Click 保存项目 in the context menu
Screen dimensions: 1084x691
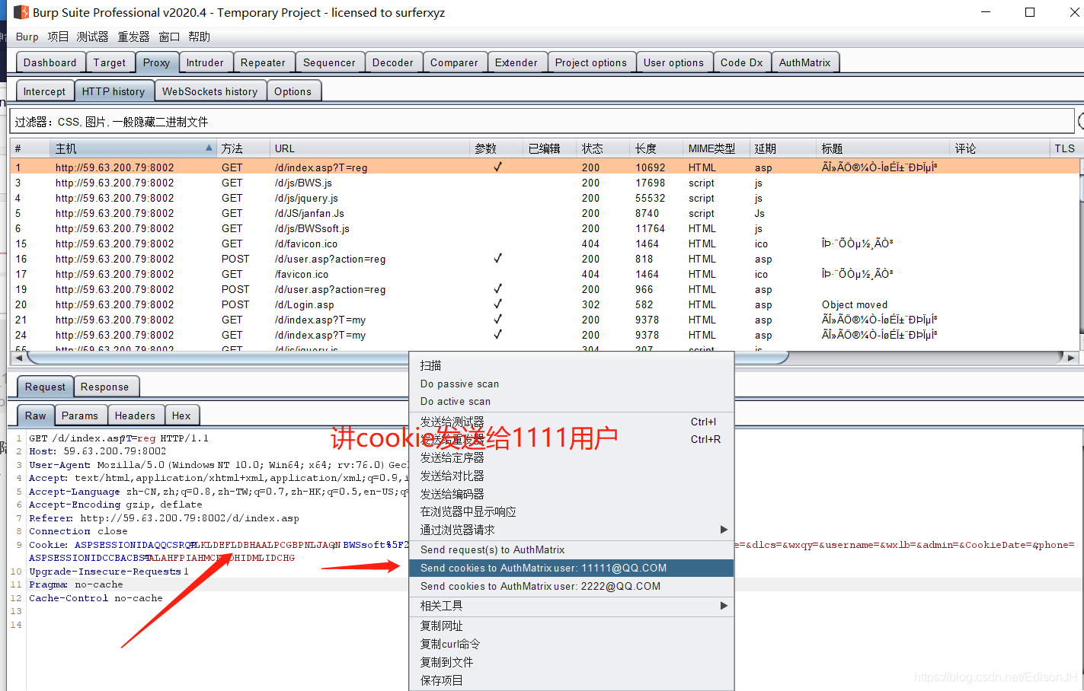point(443,680)
